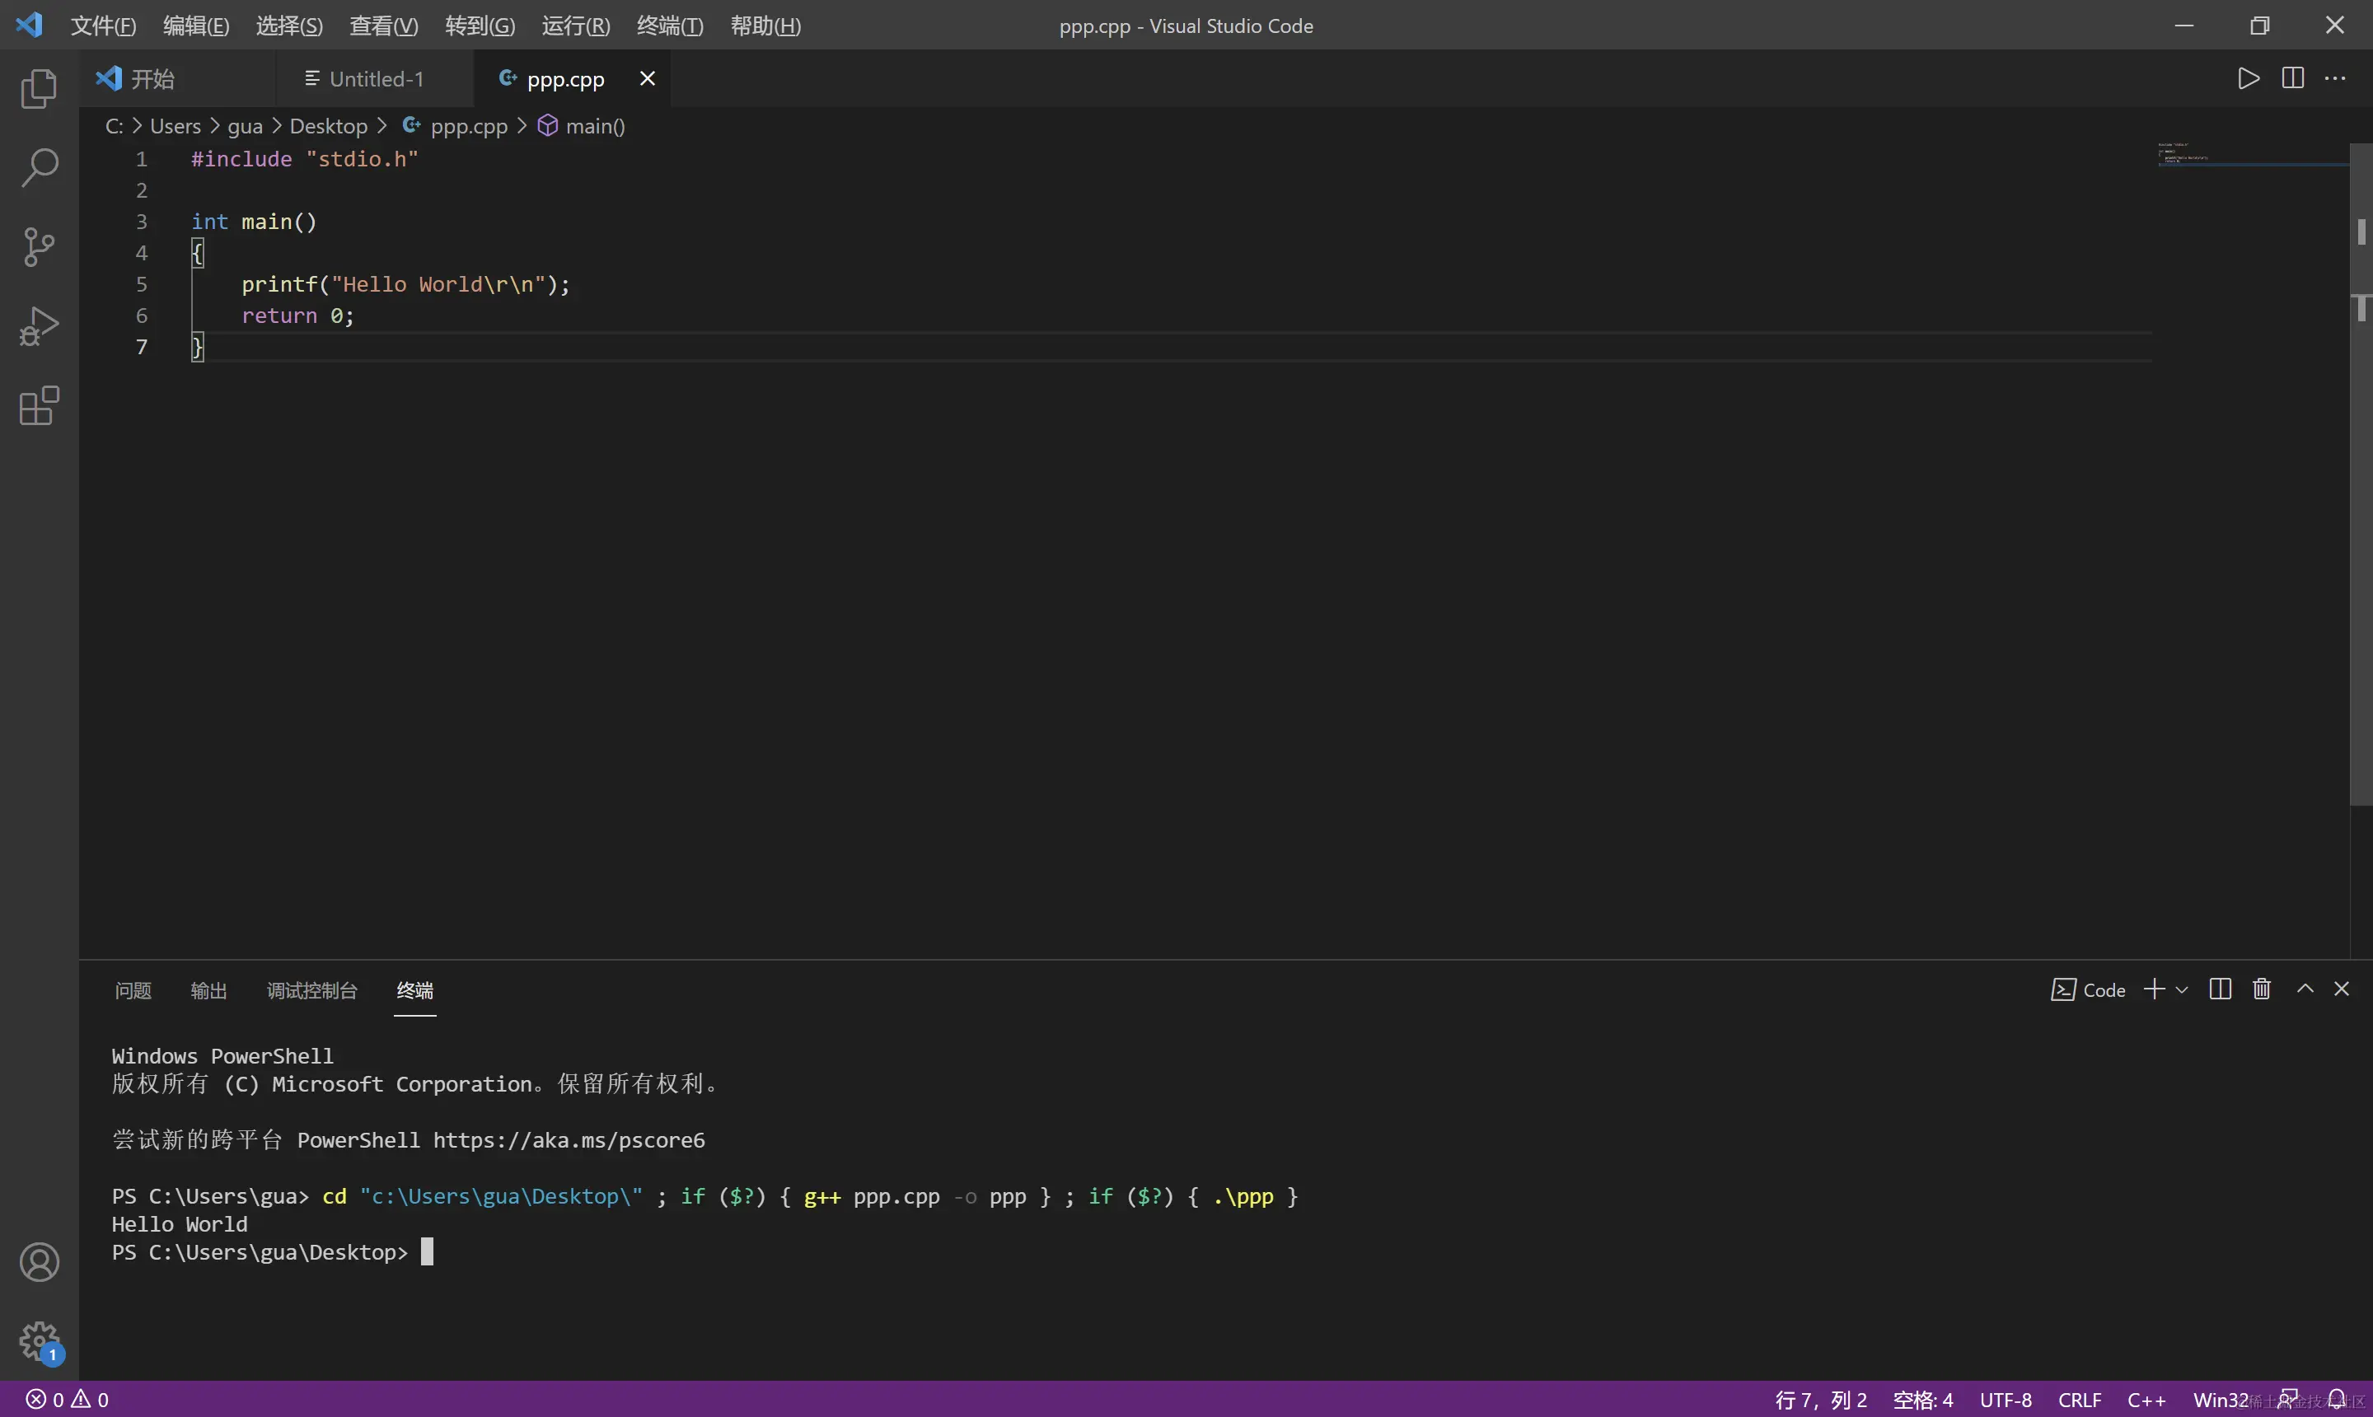This screenshot has width=2373, height=1417.
Task: Click the CRLF end-of-line indicator
Action: coord(2079,1400)
